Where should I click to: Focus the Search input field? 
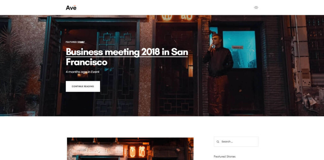pyautogui.click(x=236, y=142)
